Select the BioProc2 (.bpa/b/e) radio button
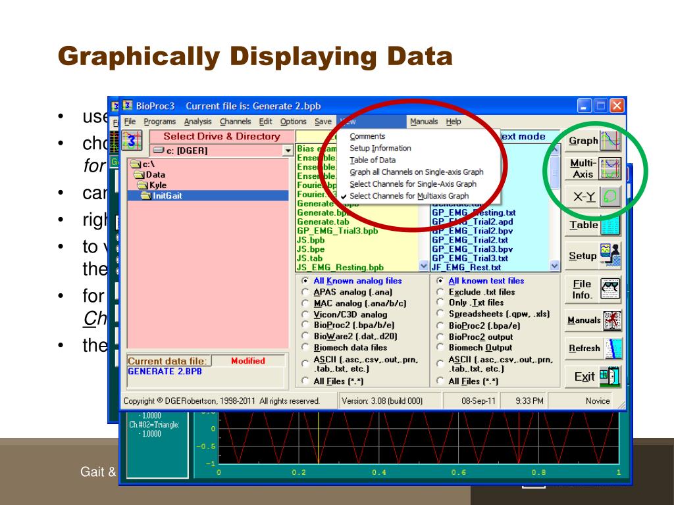674x505 pixels. tap(305, 325)
